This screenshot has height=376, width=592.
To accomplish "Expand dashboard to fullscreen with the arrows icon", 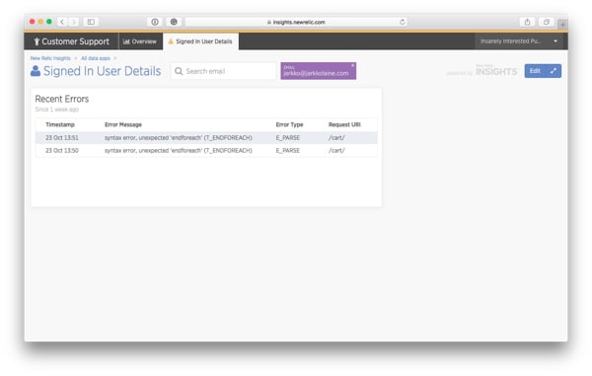I will [x=554, y=71].
